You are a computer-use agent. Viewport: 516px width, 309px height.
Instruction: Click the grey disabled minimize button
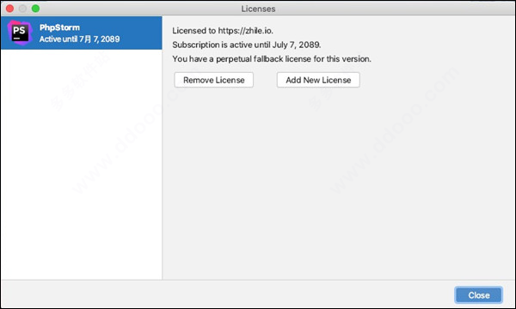[x=22, y=9]
